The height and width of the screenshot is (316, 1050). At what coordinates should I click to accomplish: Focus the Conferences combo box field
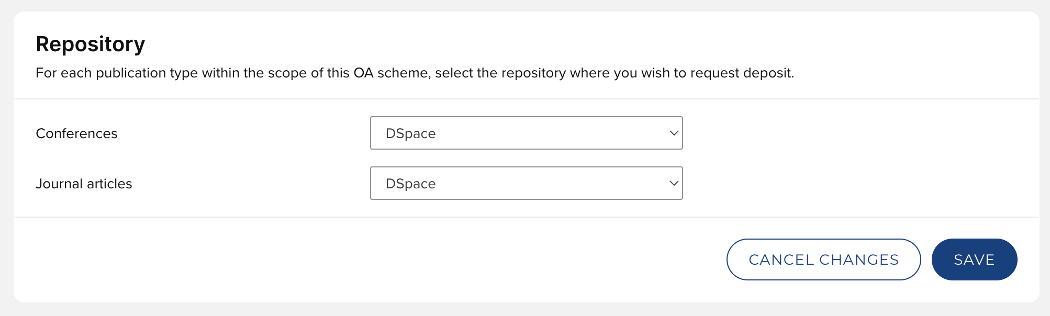tap(526, 133)
